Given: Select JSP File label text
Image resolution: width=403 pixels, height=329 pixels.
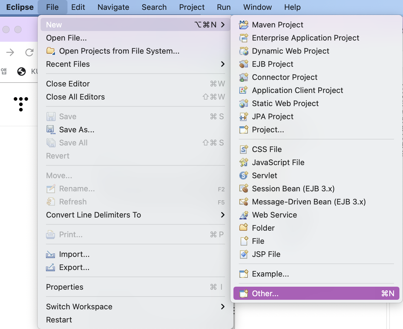Looking at the screenshot, I should point(266,254).
